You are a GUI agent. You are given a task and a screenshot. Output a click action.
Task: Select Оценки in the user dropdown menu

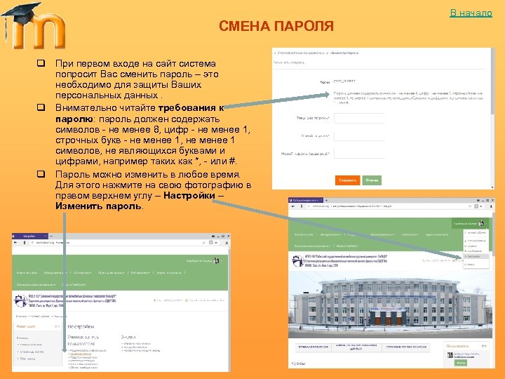coord(476,246)
